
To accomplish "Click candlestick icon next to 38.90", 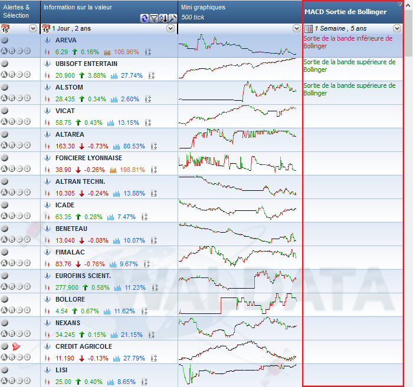I will [47, 170].
